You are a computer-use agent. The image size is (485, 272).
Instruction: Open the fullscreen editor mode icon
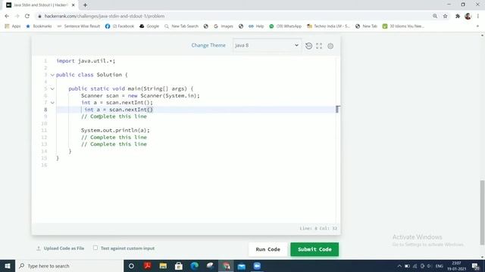click(319, 46)
